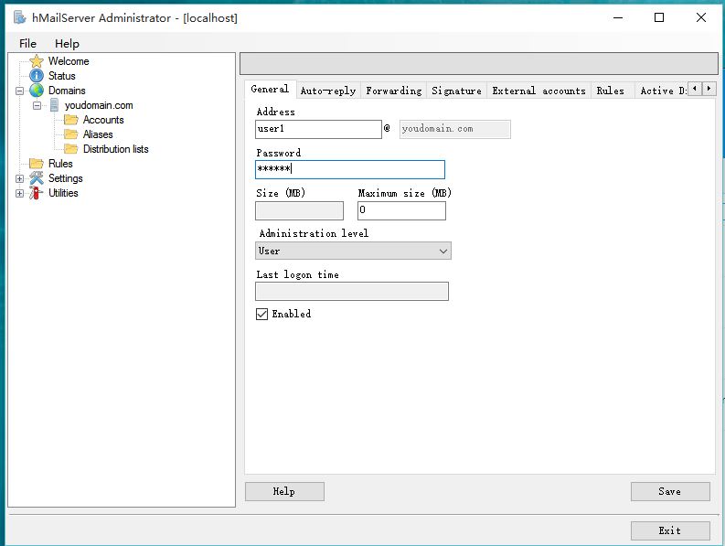725x546 pixels.
Task: Select the Utilities tree item label
Action: coord(63,193)
